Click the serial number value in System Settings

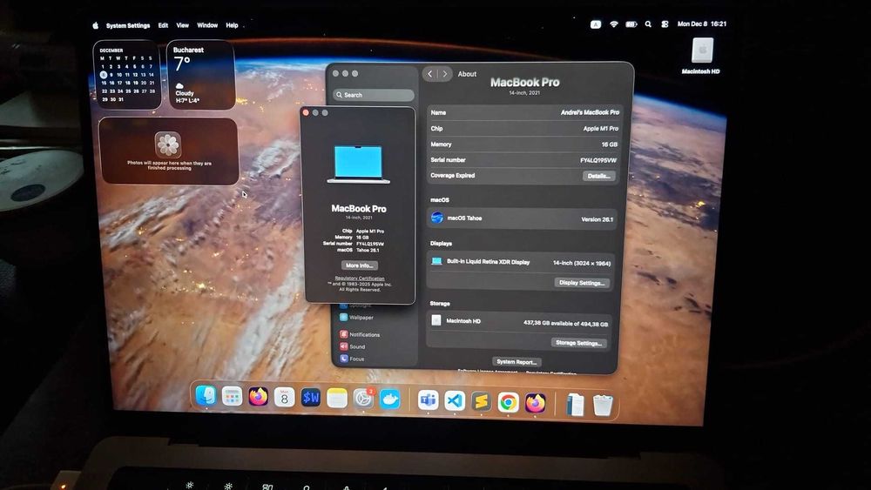[598, 160]
